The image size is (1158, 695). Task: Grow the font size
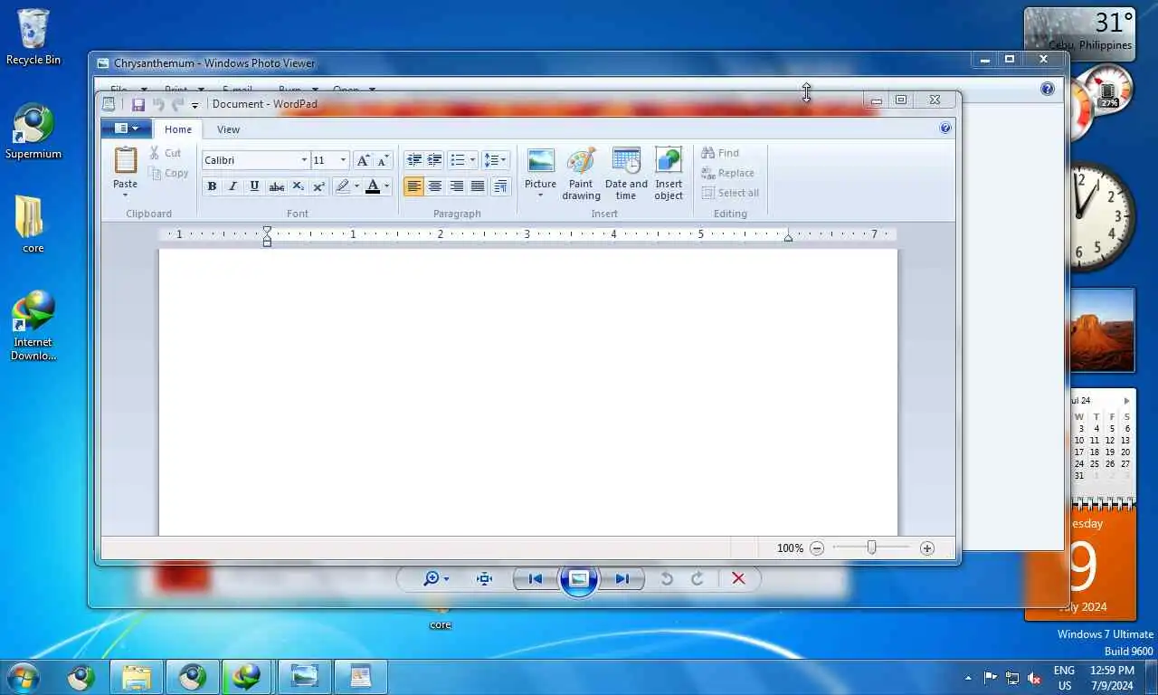(364, 160)
